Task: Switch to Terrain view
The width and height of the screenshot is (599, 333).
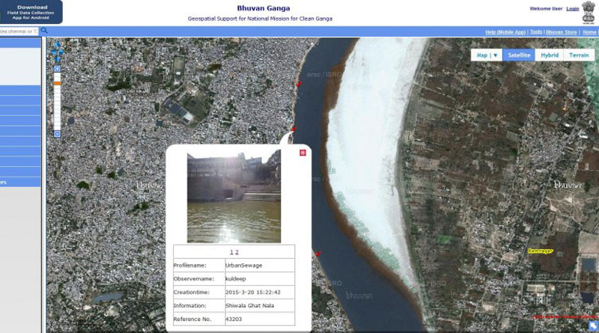Action: [x=579, y=55]
